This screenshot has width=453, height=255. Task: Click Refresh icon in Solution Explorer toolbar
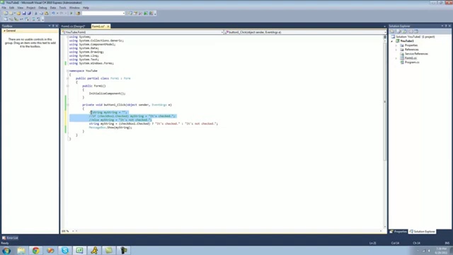coord(404,31)
